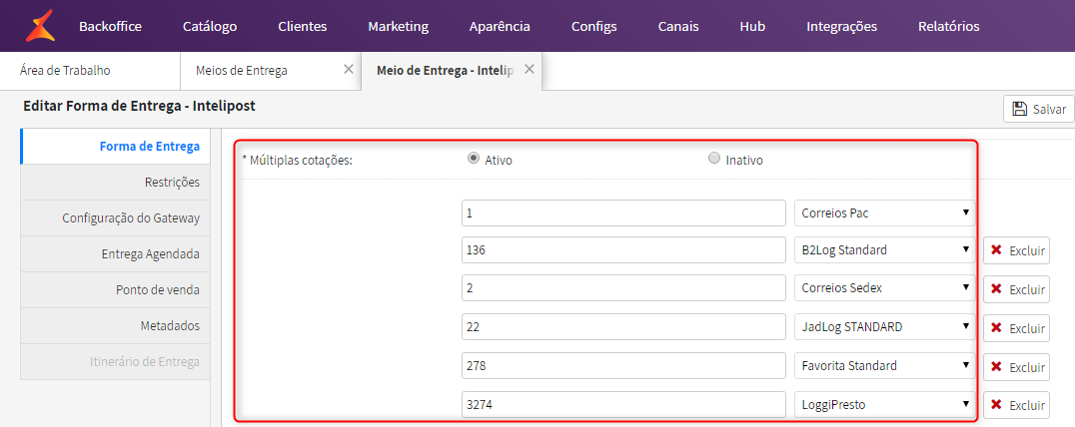Viewport: 1075px width, 427px height.
Task: Click input field containing 1
Action: (623, 213)
